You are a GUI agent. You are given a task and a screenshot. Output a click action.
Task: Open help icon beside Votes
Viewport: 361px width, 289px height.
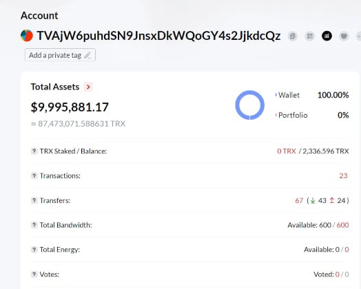(34, 275)
